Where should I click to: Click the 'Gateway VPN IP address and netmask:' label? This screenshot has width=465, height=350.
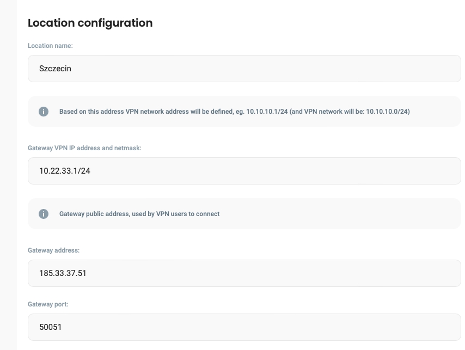[84, 148]
